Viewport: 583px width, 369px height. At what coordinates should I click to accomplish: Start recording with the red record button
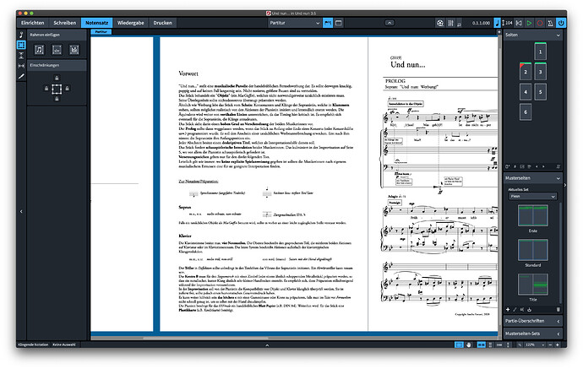coord(540,23)
